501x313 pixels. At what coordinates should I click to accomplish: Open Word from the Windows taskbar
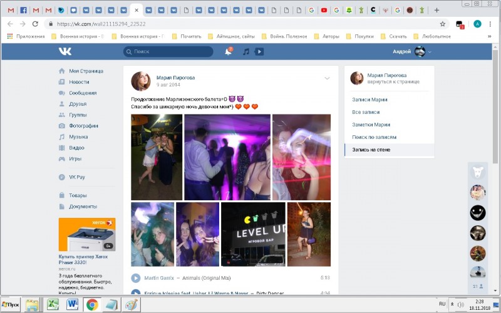pyautogui.click(x=72, y=304)
